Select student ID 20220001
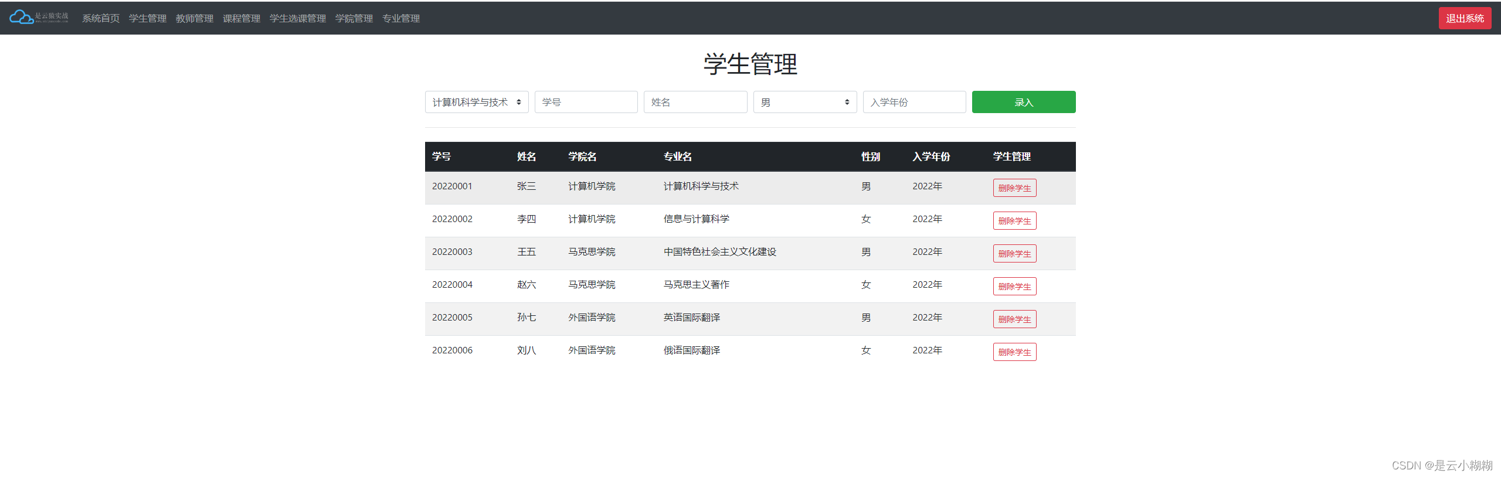This screenshot has width=1501, height=477. point(452,186)
